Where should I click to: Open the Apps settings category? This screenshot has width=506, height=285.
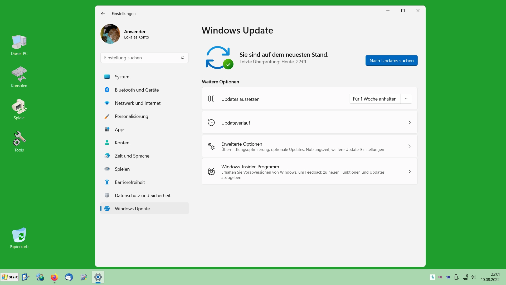[x=144, y=130]
